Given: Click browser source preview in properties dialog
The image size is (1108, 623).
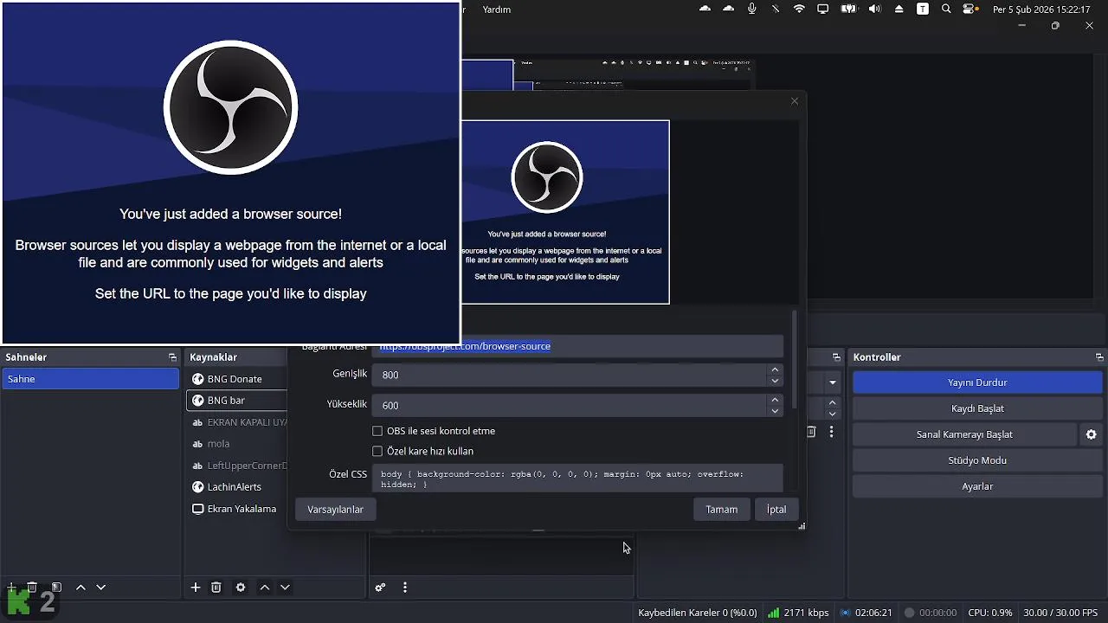Looking at the screenshot, I should click(x=565, y=212).
